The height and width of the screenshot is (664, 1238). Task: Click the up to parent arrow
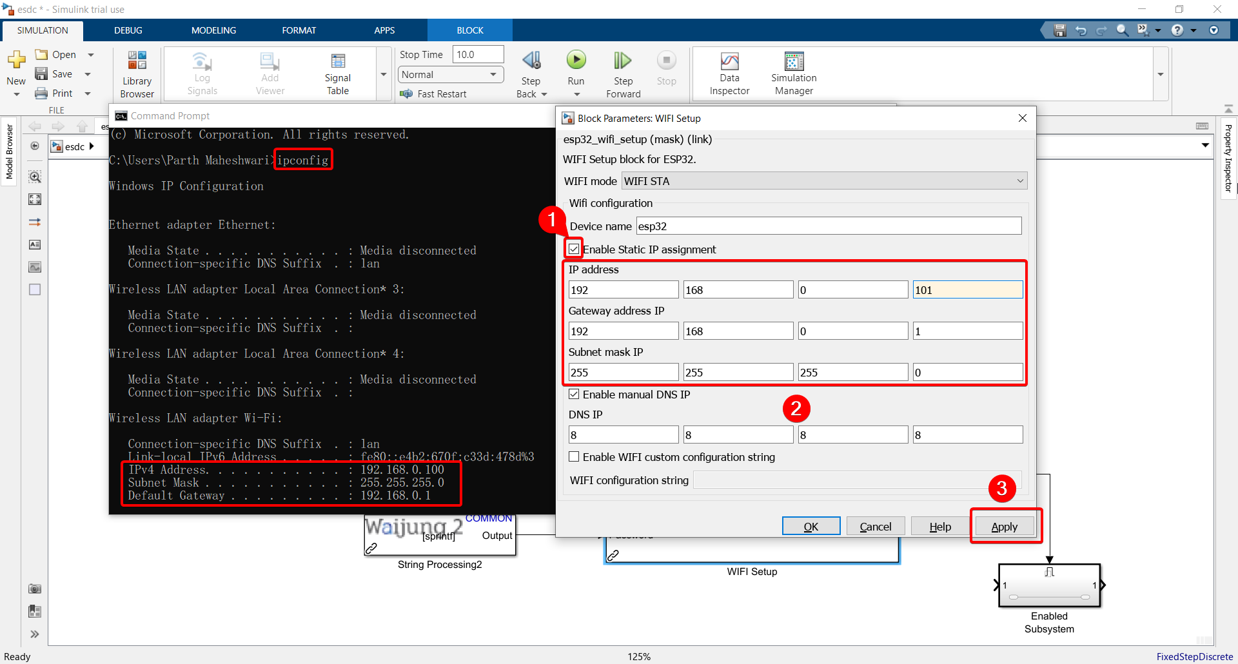[x=82, y=126]
